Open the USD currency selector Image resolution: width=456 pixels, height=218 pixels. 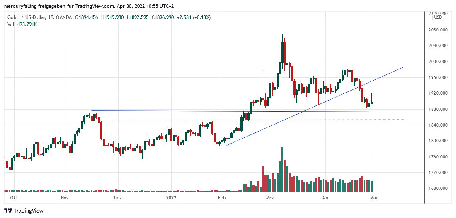coord(438,17)
